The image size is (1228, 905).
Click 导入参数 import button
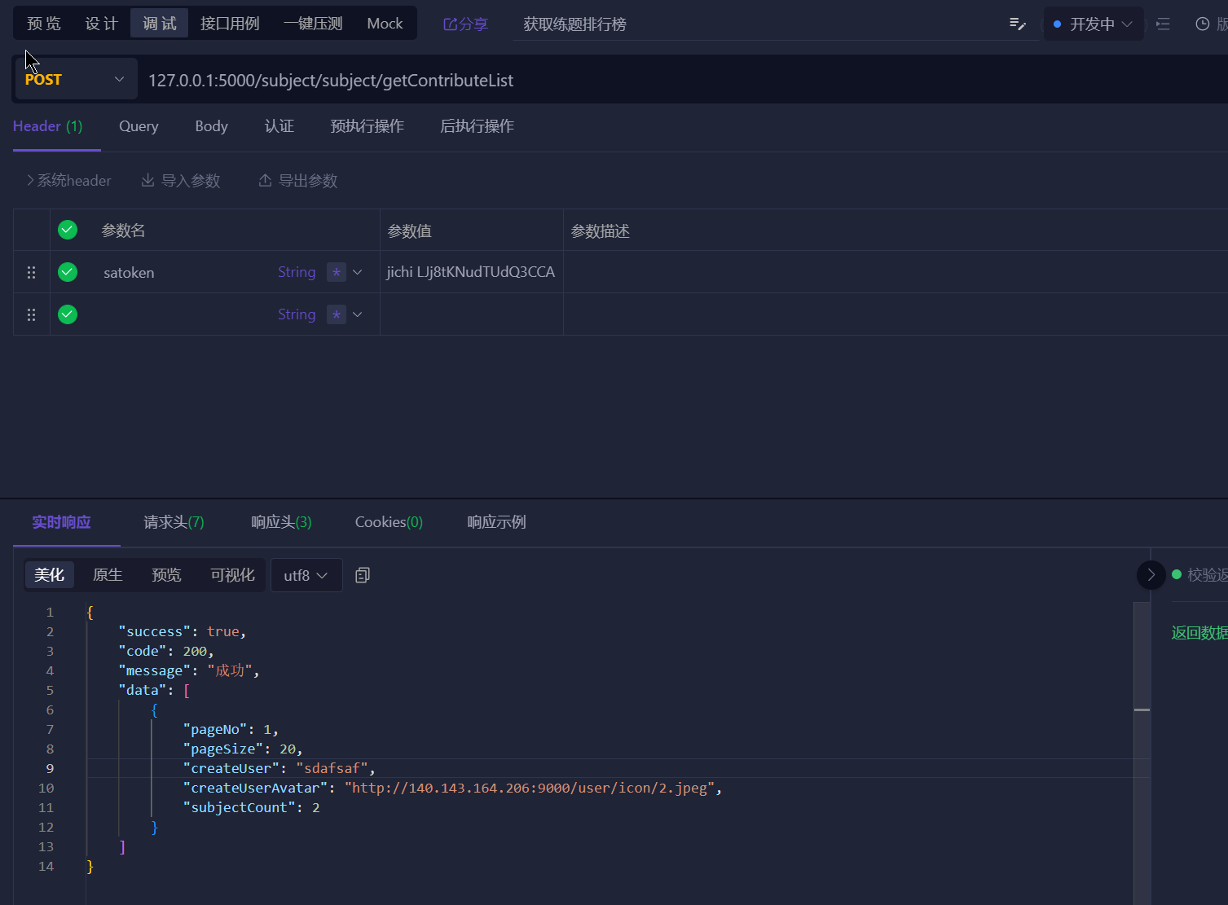[181, 181]
